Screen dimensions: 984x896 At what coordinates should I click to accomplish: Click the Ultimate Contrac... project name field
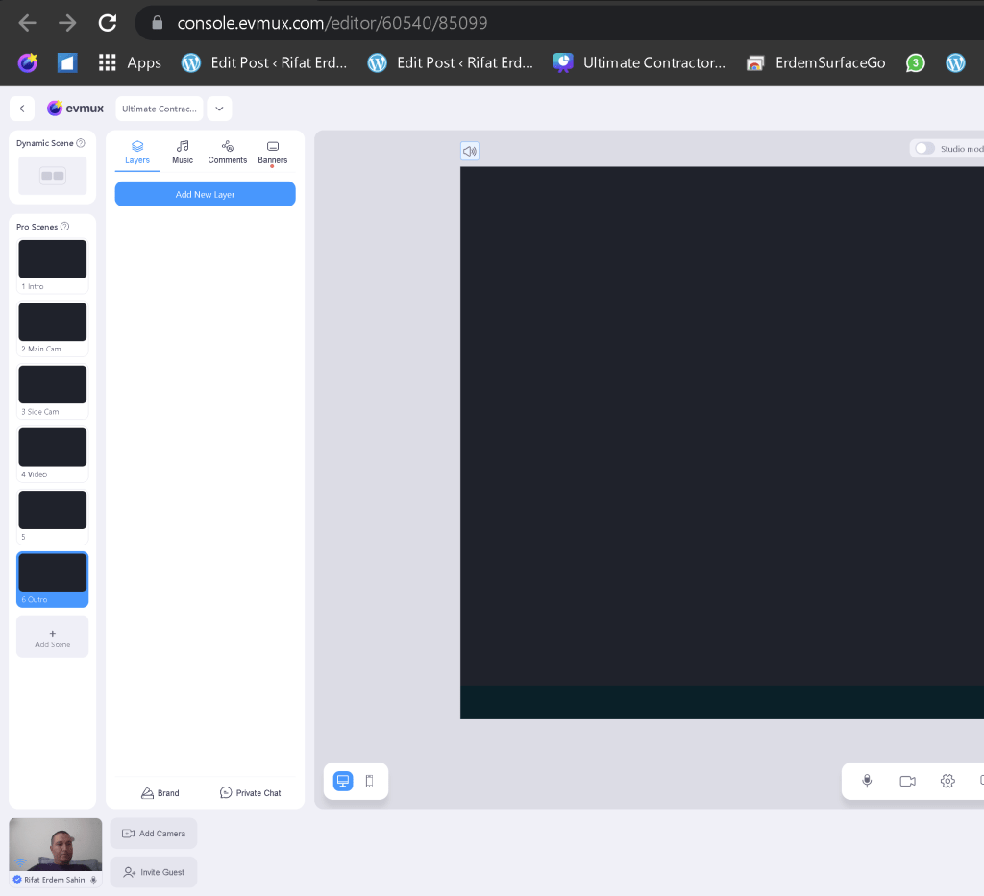tap(160, 109)
